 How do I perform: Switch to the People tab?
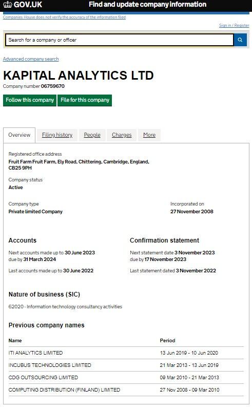pos(92,135)
